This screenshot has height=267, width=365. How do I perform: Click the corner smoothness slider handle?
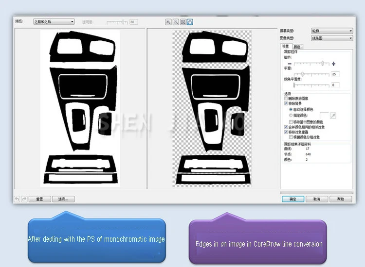294,85
